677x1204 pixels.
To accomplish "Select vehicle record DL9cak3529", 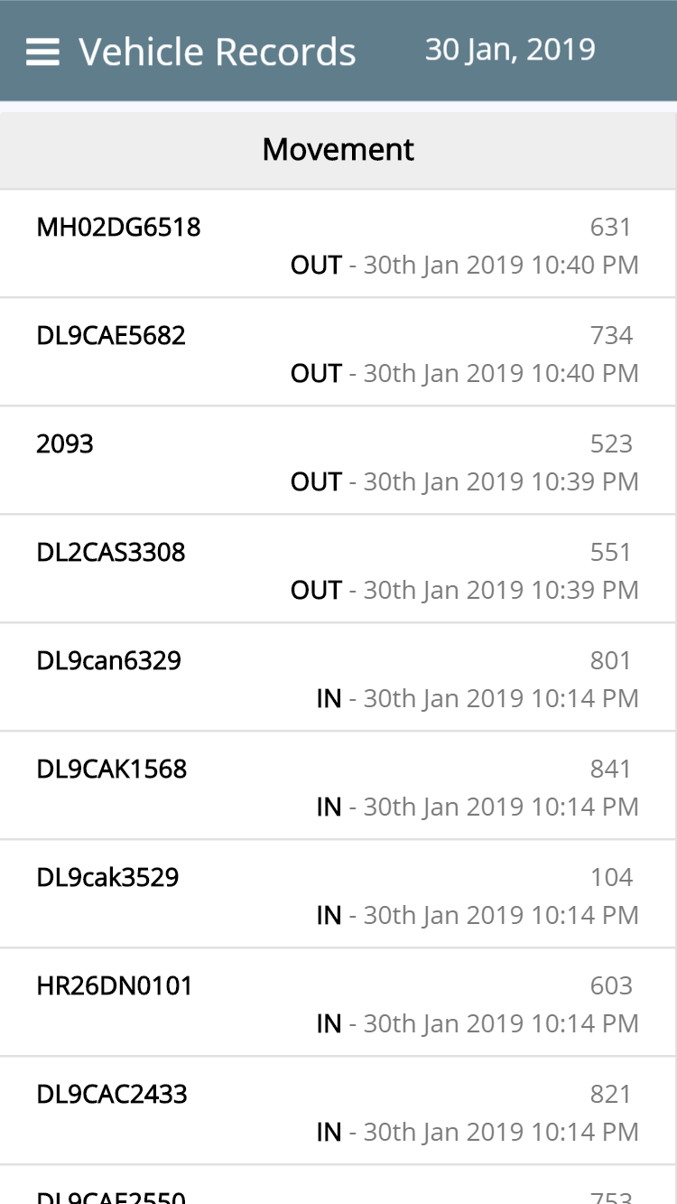I will (x=108, y=877).
